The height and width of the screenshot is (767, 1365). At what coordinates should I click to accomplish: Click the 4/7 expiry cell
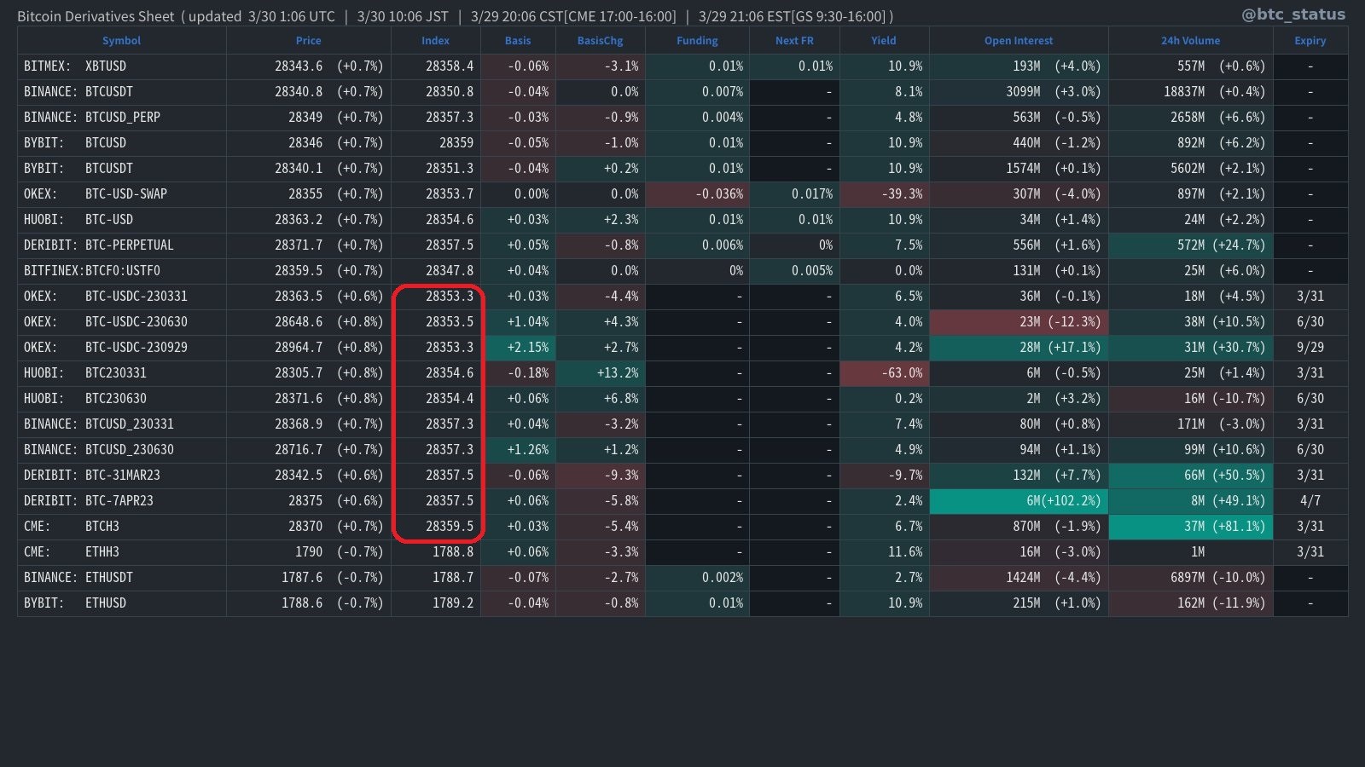[1310, 501]
